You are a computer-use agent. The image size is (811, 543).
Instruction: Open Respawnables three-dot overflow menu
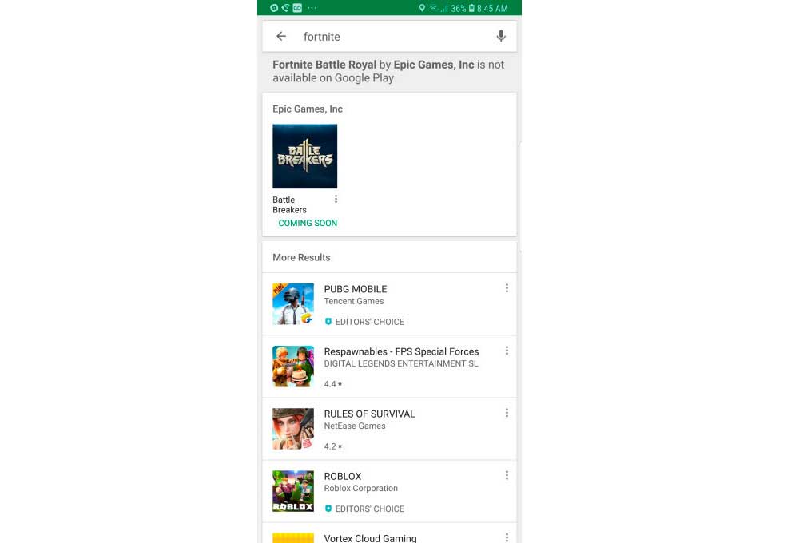pyautogui.click(x=507, y=351)
